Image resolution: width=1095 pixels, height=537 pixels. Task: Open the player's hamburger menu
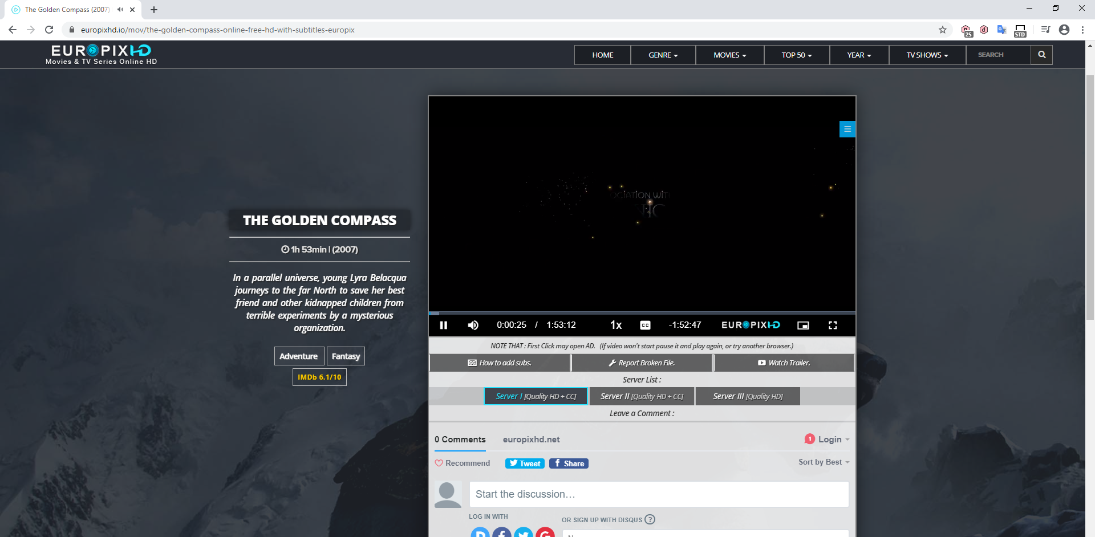click(847, 129)
